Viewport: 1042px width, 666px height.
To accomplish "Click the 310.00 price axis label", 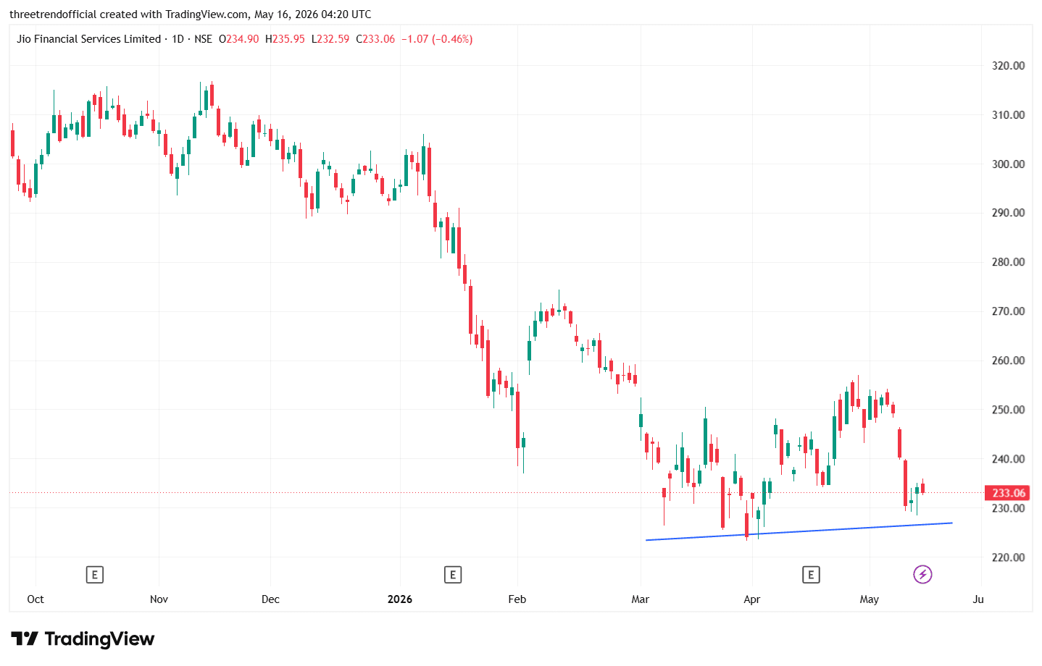I will (1008, 115).
